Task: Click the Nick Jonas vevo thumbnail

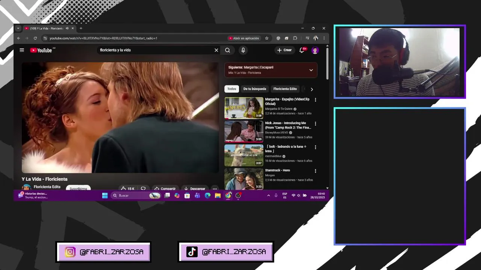Action: (x=244, y=132)
